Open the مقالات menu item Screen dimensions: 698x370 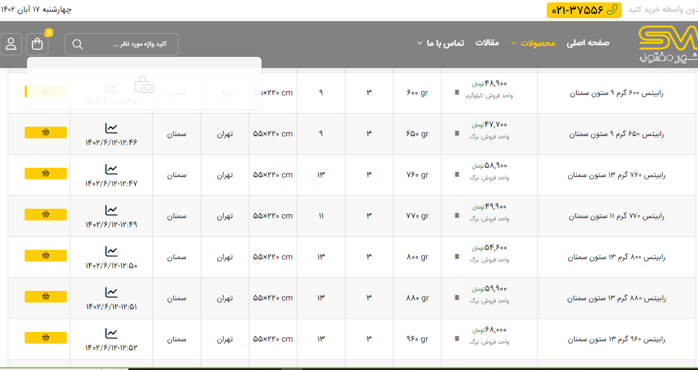487,43
